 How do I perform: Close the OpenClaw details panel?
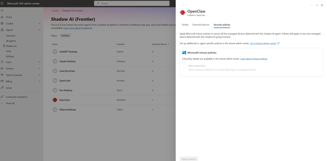pyautogui.click(x=322, y=5)
